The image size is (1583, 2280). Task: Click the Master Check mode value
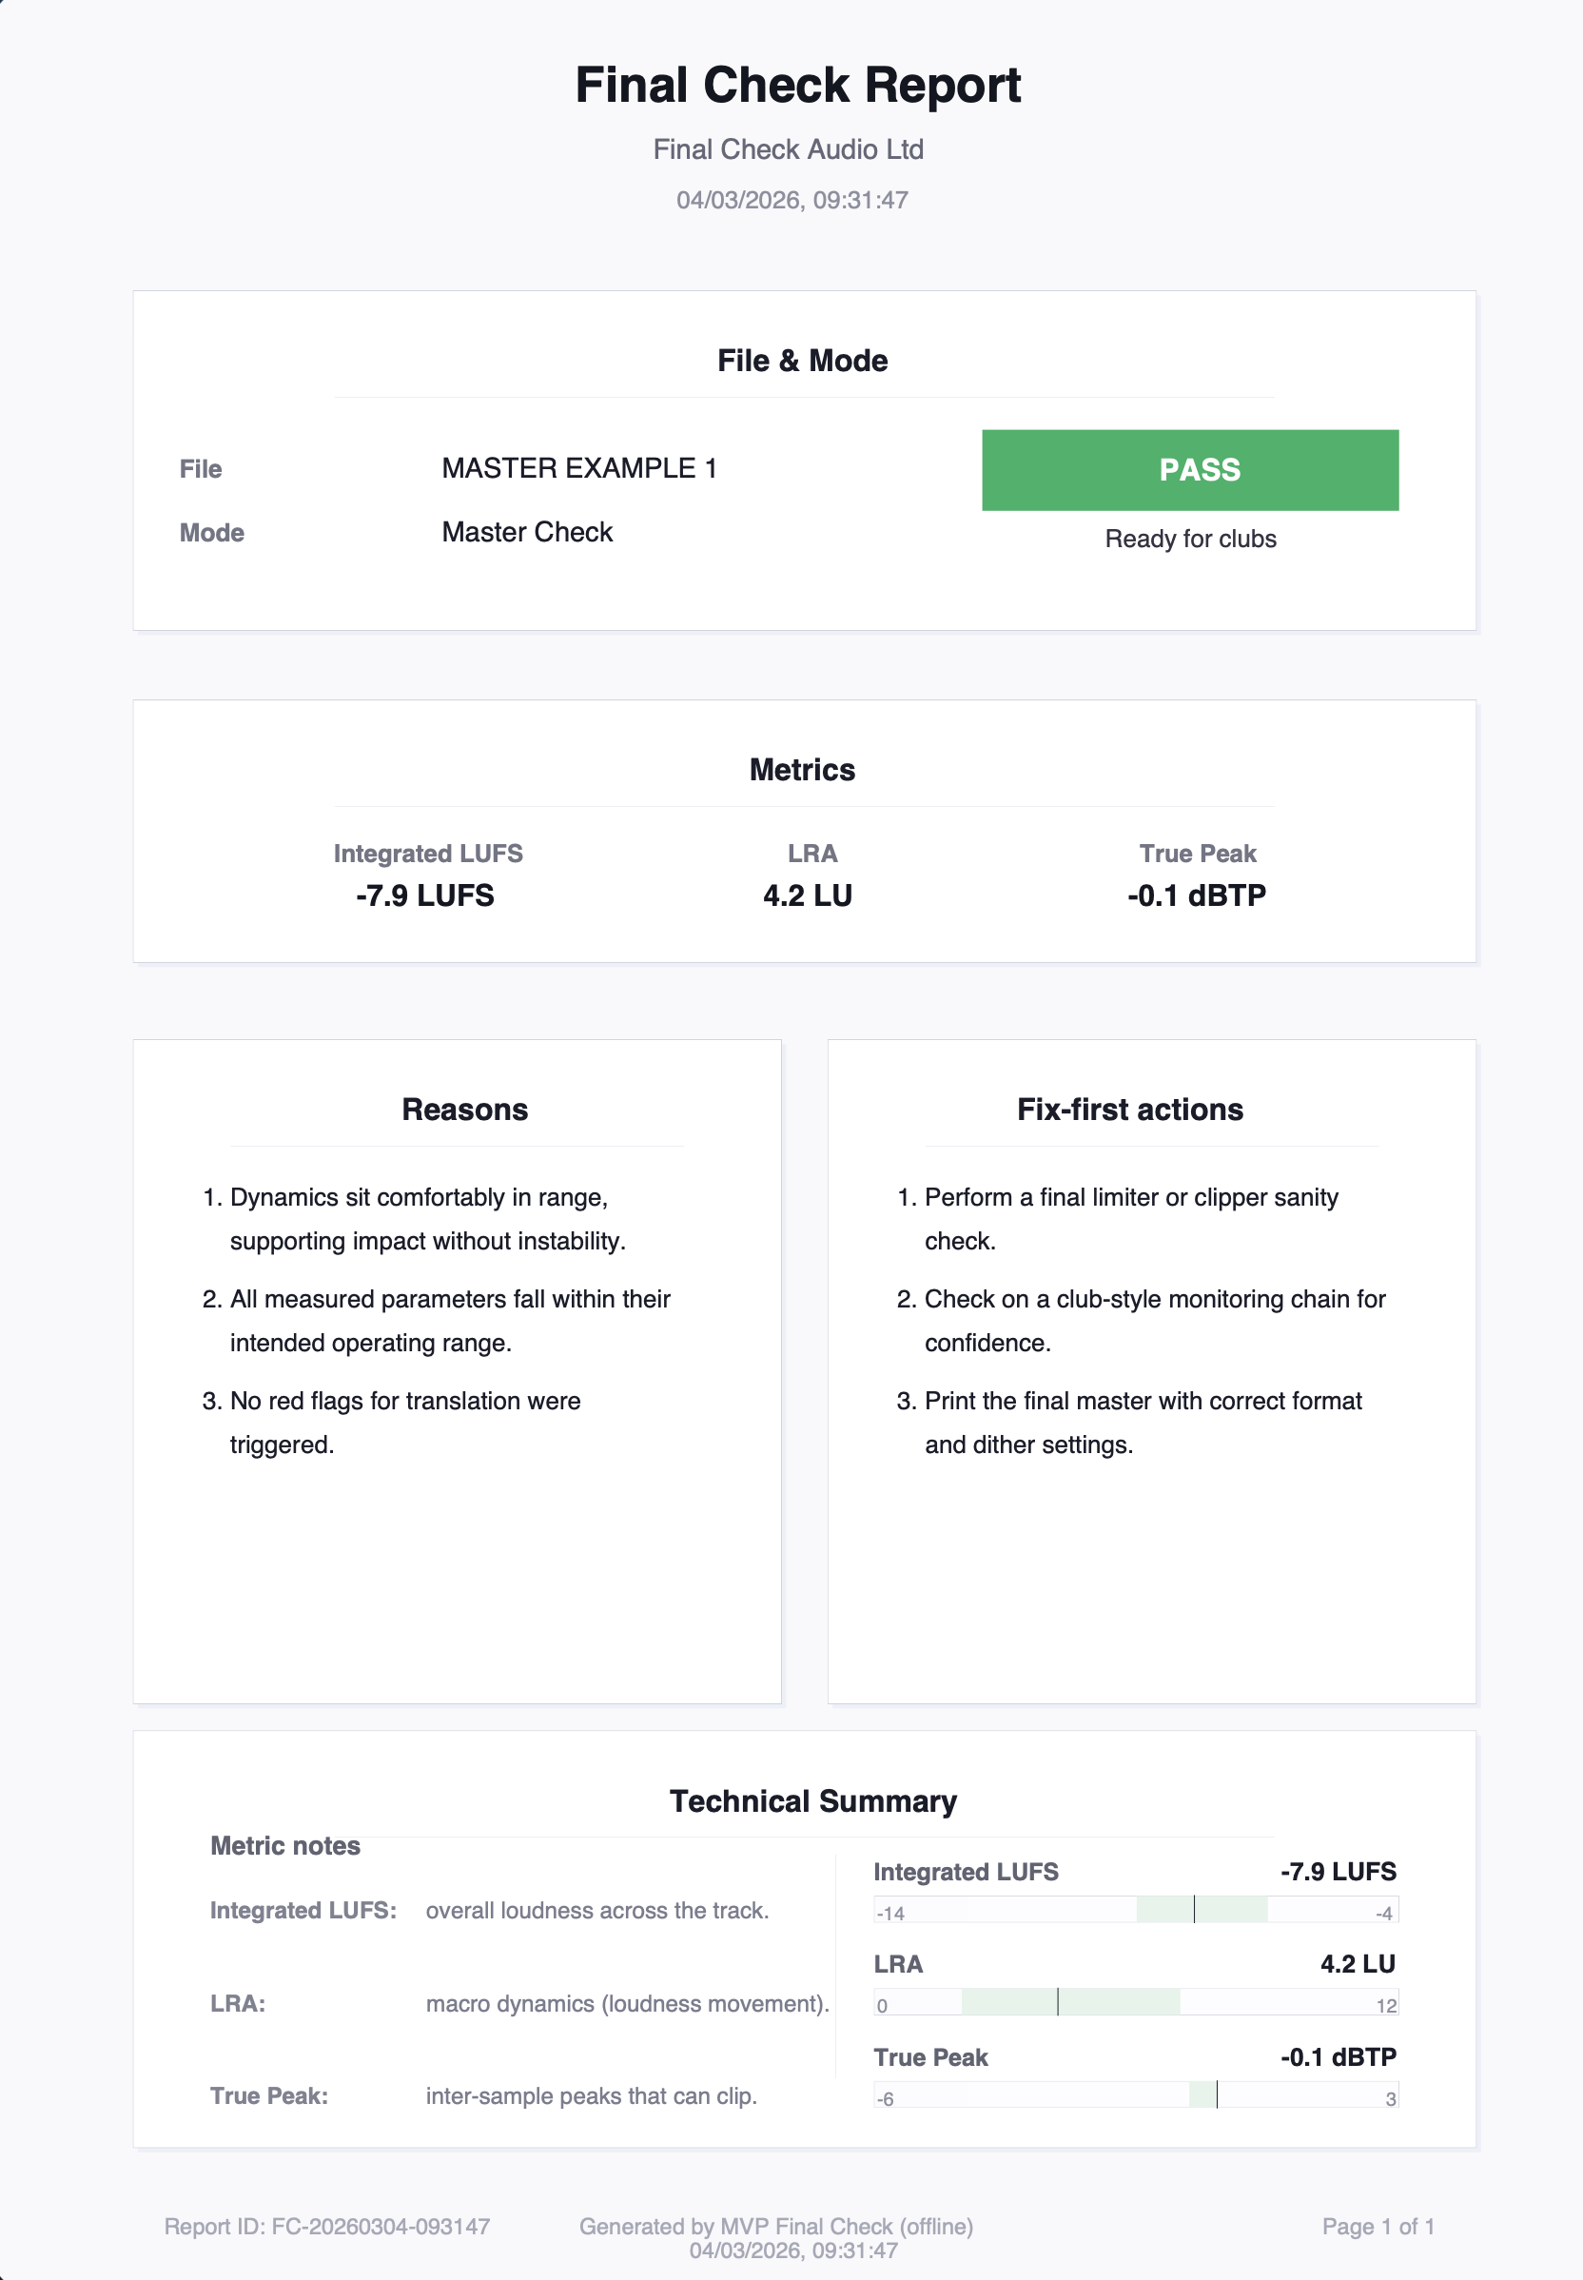tap(527, 533)
